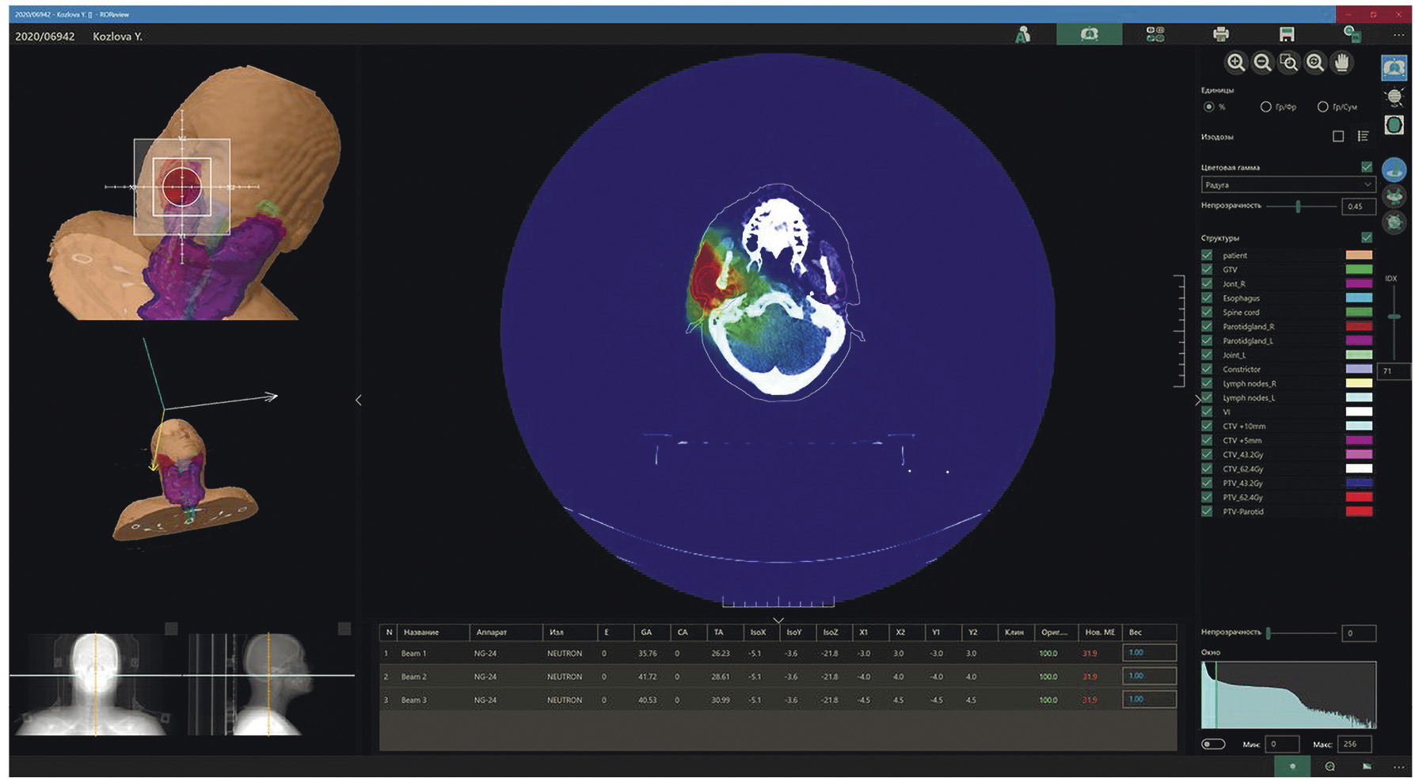Click the floppy disk save icon
This screenshot has height=782, width=1415.
pyautogui.click(x=1286, y=34)
